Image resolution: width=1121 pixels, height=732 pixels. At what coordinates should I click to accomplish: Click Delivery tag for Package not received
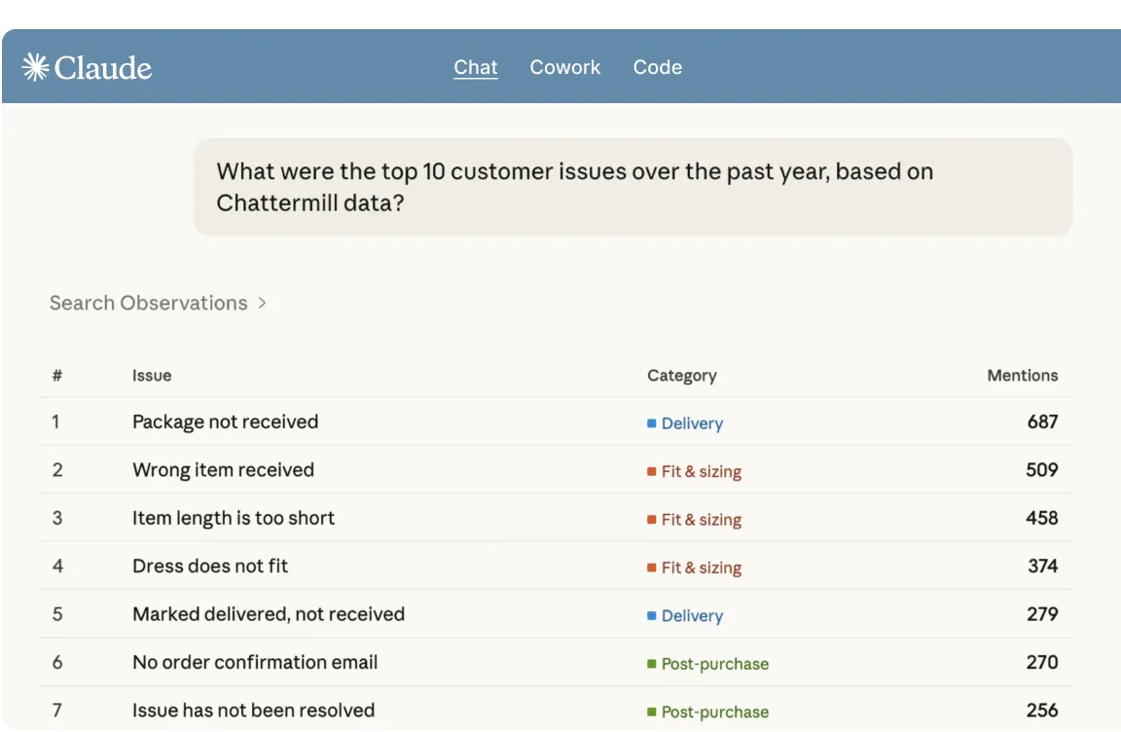click(685, 423)
